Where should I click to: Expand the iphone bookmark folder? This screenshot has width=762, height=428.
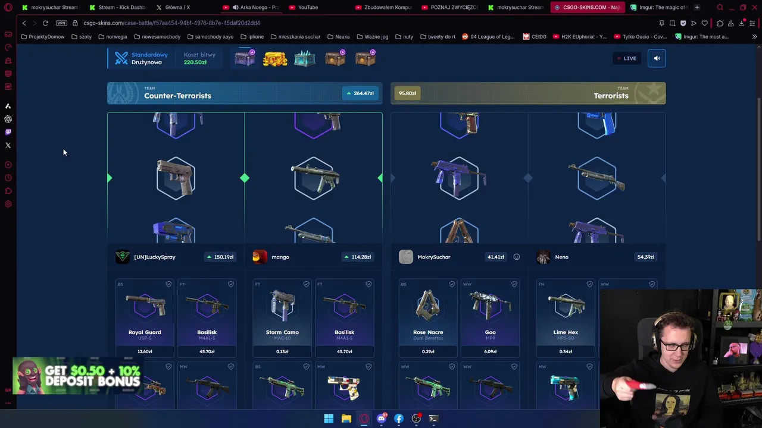point(252,37)
